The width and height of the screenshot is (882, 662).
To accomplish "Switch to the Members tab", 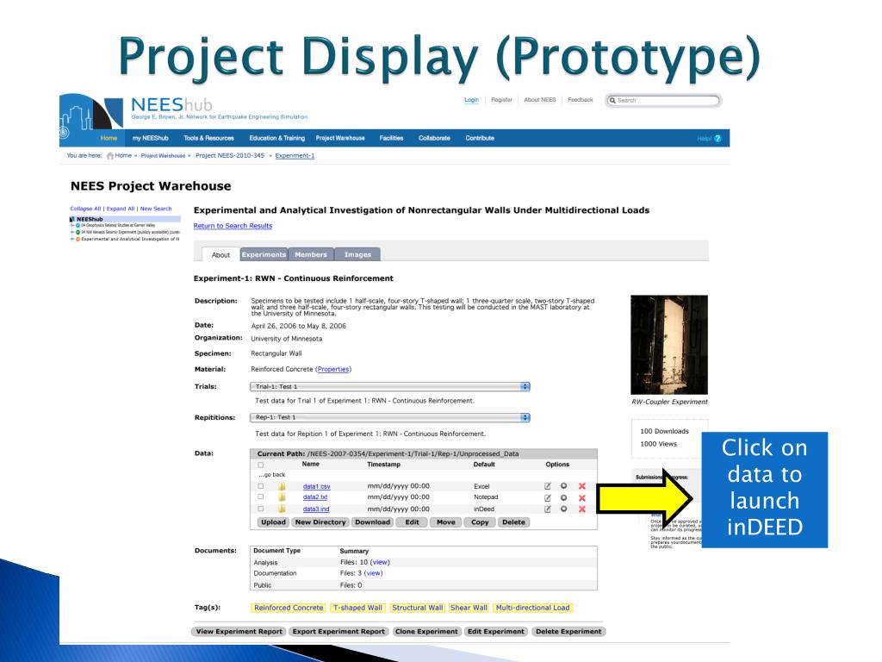I will point(311,254).
